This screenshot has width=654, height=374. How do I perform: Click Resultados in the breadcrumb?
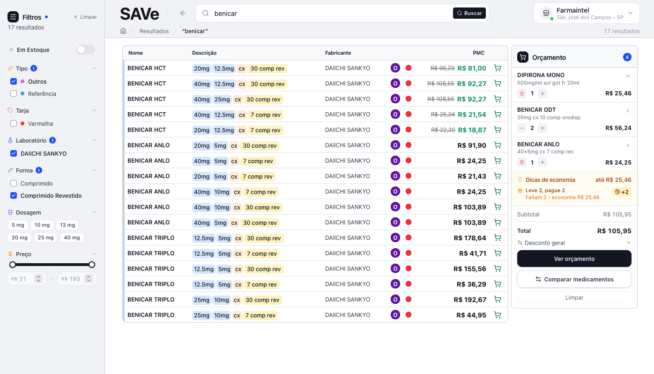coord(154,31)
